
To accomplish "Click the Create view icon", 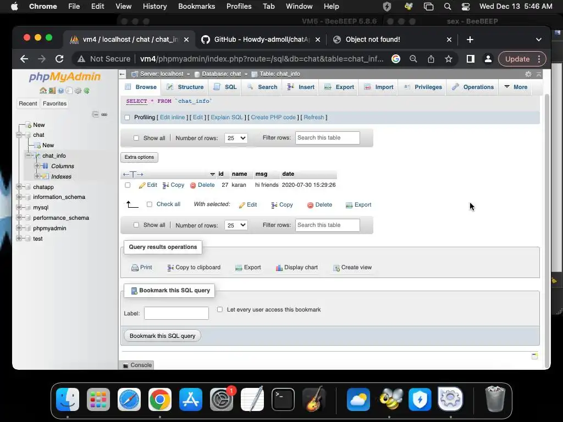I will (336, 268).
